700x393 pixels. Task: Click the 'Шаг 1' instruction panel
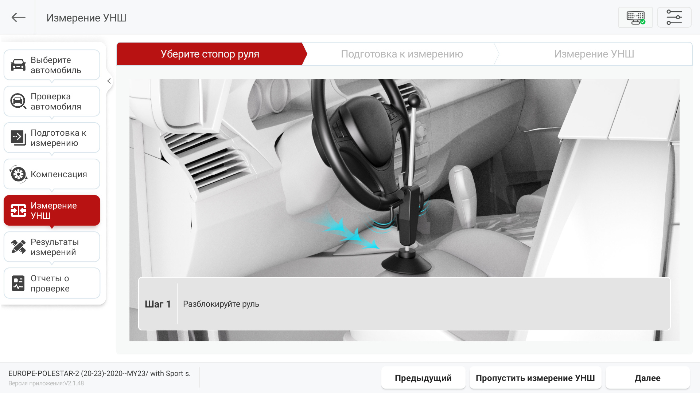(x=404, y=304)
